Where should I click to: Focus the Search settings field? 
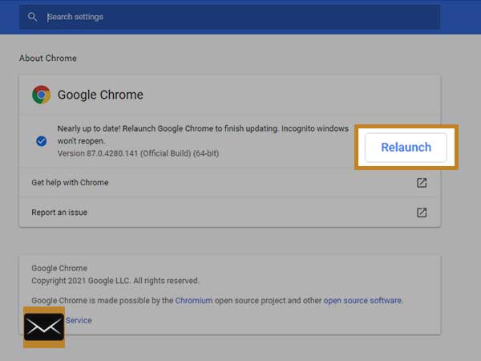coord(229,17)
